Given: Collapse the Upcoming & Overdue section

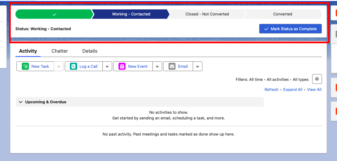Looking at the screenshot, I should 20,102.
